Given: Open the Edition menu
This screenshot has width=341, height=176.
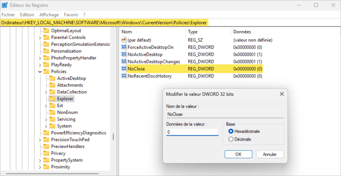Looking at the screenshot, I should pyautogui.click(x=27, y=15).
